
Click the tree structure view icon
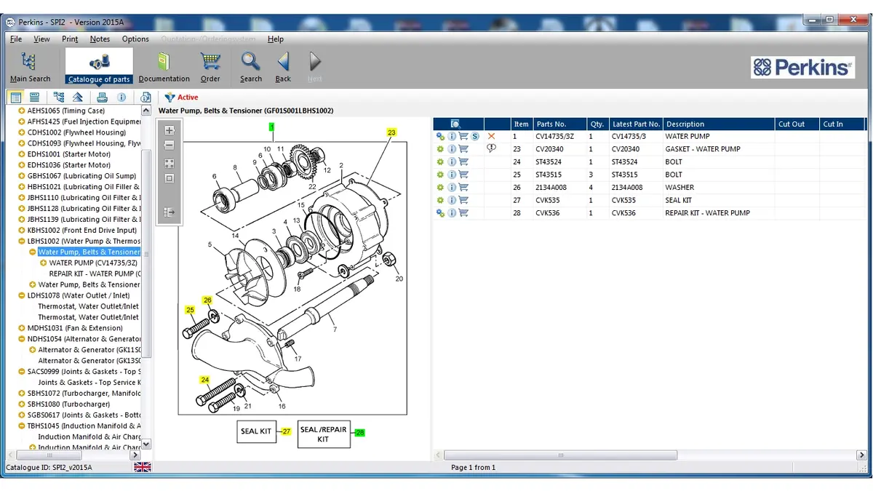[x=58, y=97]
